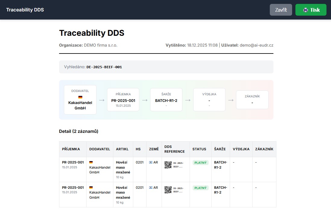Click the QR code in the second table row
The width and height of the screenshot is (331, 214).
click(168, 190)
